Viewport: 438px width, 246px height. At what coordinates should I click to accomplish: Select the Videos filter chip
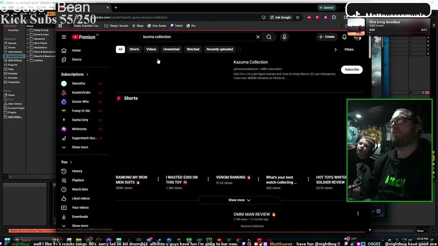tap(151, 49)
